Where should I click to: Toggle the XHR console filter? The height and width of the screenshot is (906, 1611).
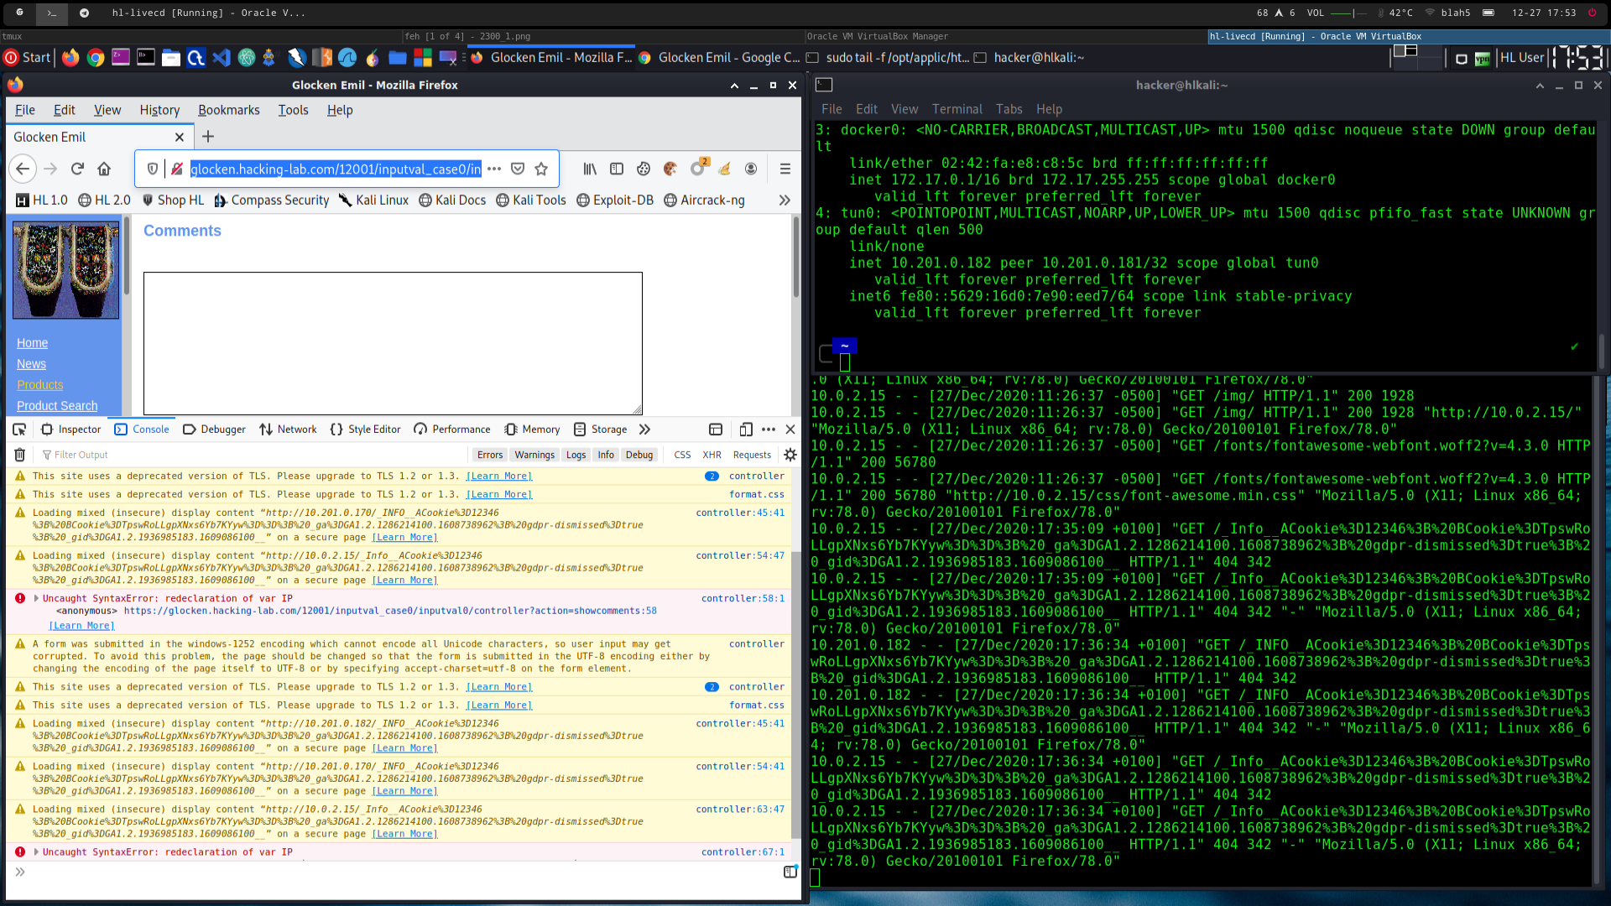pyautogui.click(x=712, y=455)
